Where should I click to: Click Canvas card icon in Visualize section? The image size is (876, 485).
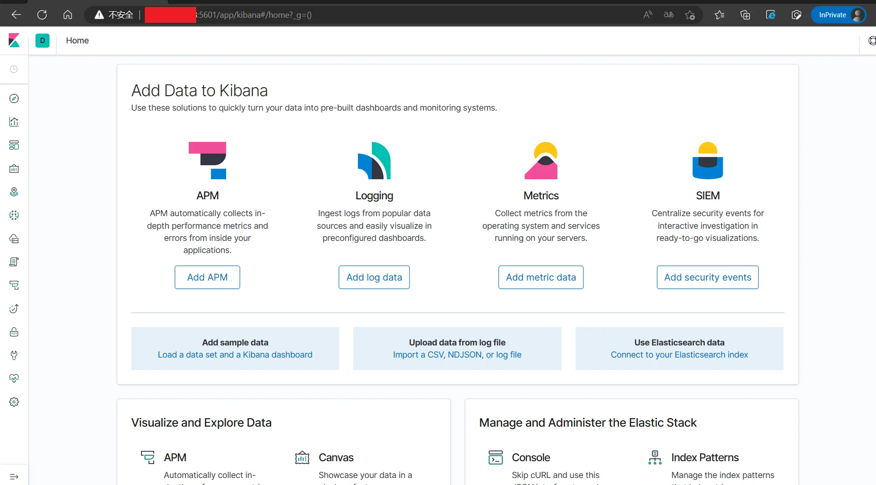click(x=302, y=457)
